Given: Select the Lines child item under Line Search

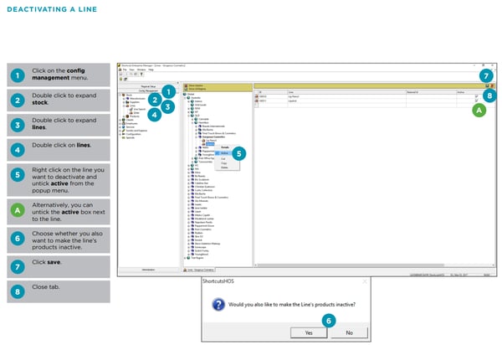Looking at the screenshot, I should [x=135, y=113].
